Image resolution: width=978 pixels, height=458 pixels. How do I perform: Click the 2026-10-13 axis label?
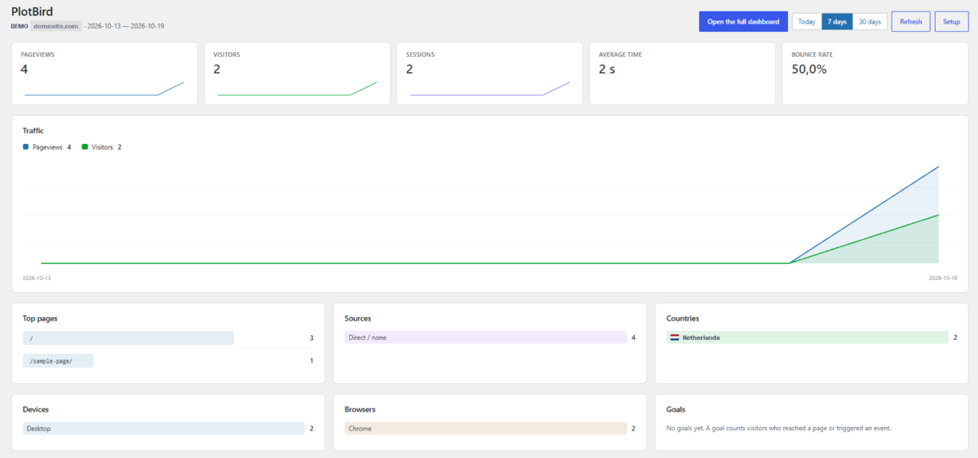pyautogui.click(x=37, y=278)
